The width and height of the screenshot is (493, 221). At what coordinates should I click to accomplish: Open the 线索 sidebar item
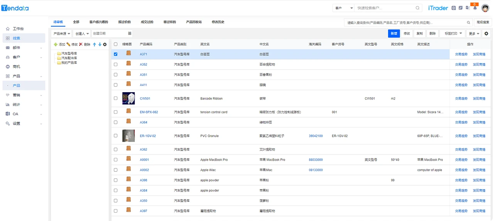pos(24,38)
